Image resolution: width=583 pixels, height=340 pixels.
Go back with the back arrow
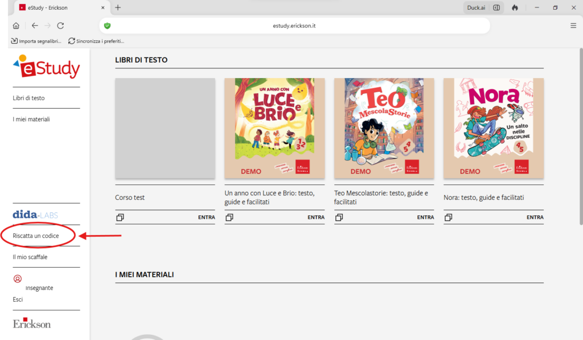pyautogui.click(x=35, y=26)
